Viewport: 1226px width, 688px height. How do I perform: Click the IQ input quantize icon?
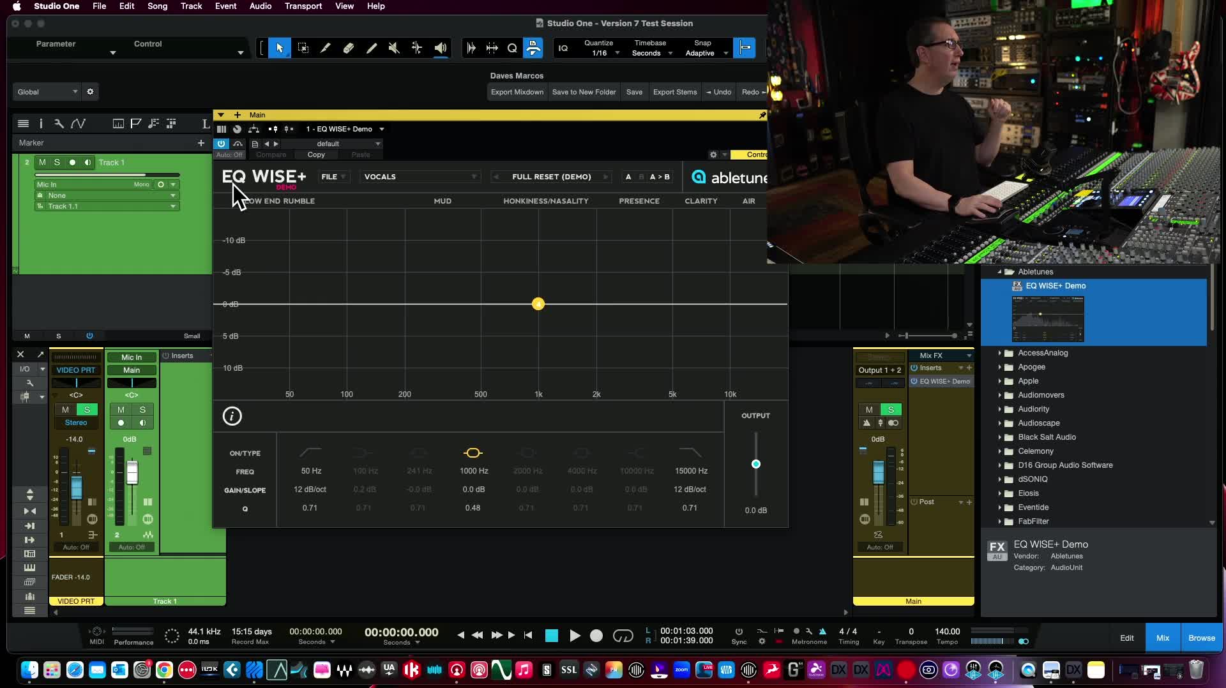(x=563, y=48)
